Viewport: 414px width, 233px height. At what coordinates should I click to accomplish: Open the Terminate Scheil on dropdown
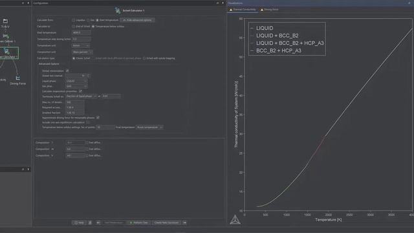click(82, 96)
